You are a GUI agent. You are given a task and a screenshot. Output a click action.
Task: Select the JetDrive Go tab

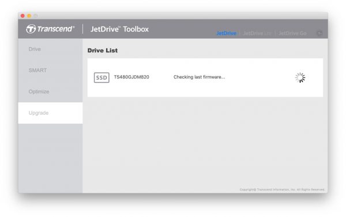(x=292, y=33)
